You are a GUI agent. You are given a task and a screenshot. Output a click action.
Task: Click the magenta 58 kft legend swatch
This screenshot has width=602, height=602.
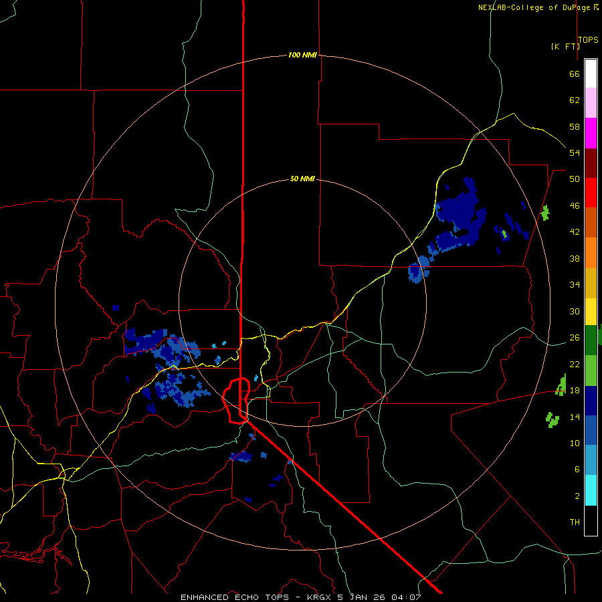tap(591, 133)
